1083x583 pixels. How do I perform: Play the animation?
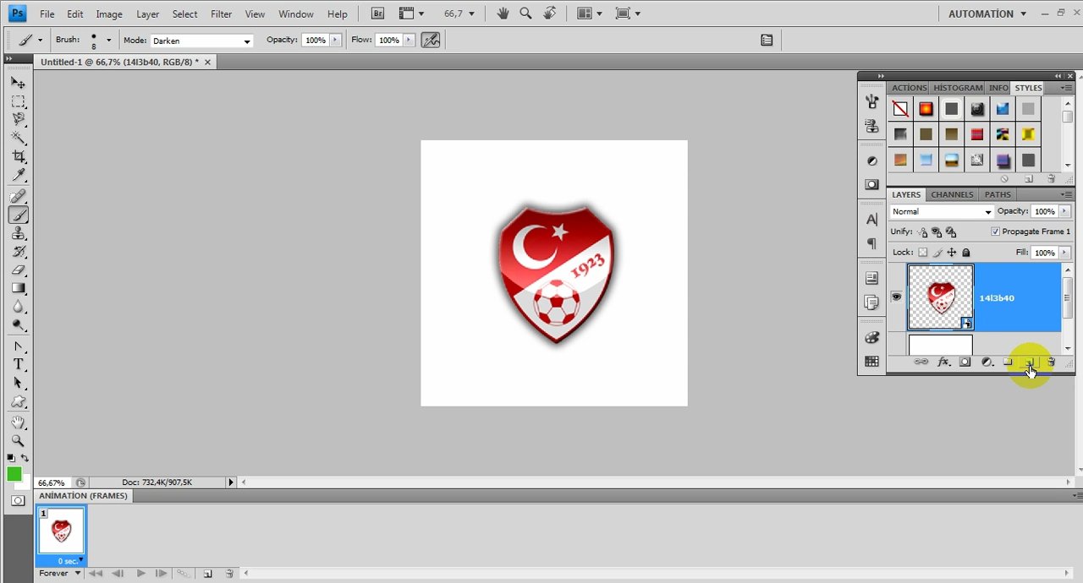[x=140, y=574]
